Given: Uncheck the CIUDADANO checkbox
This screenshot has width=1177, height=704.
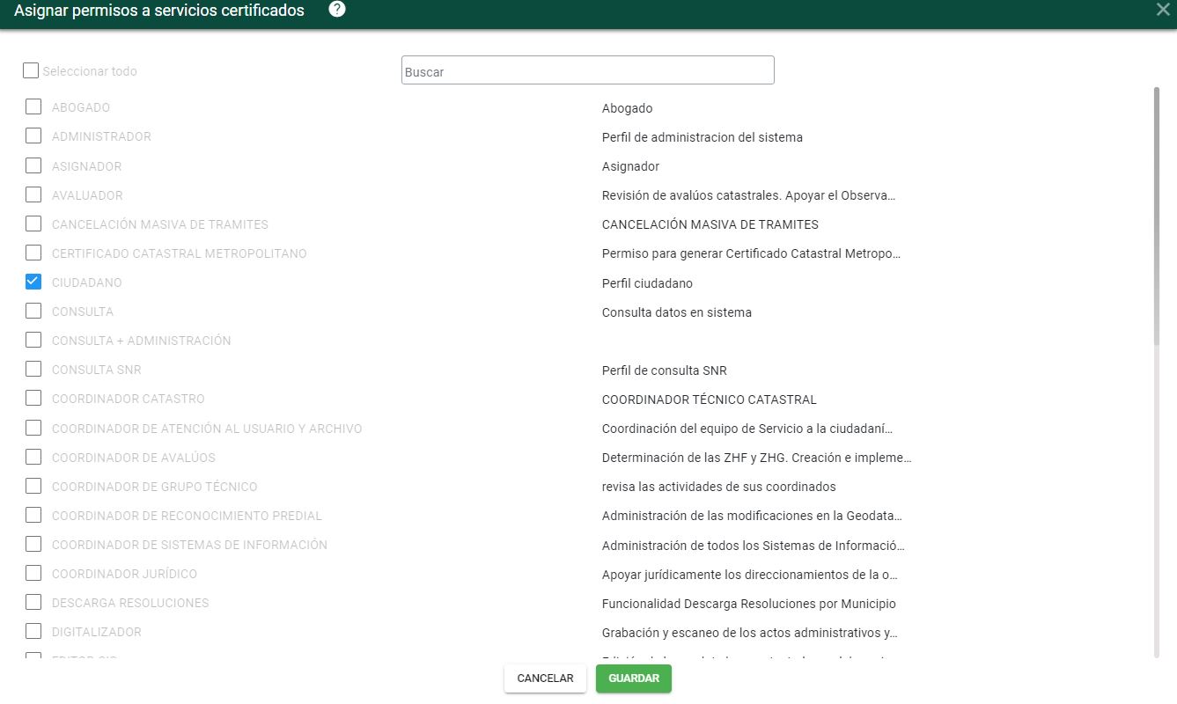Looking at the screenshot, I should pos(33,282).
